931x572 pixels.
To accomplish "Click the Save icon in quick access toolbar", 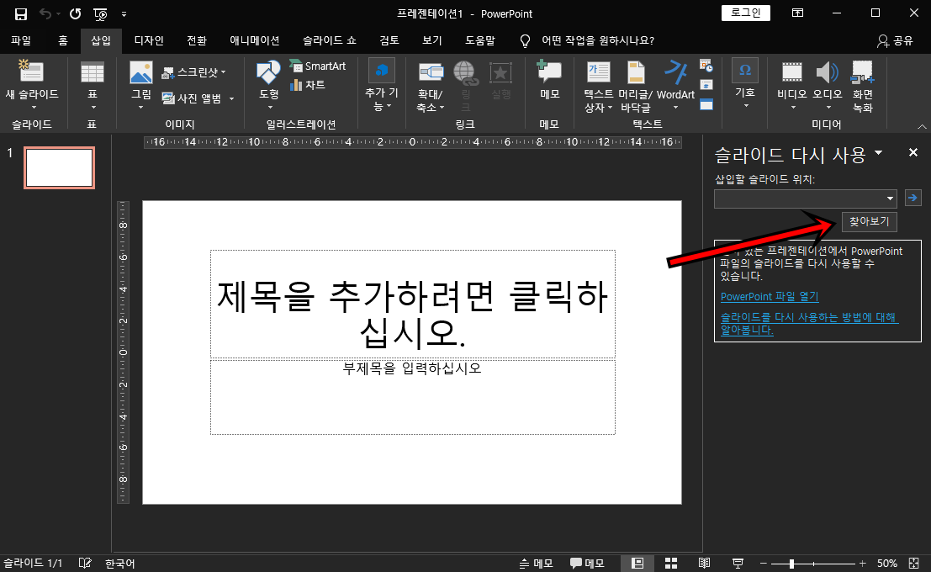I will click(21, 13).
